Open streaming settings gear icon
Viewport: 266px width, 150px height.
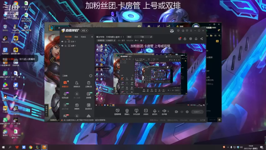(187, 112)
